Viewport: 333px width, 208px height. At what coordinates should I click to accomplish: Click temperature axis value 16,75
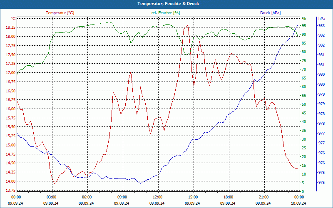tap(11, 82)
